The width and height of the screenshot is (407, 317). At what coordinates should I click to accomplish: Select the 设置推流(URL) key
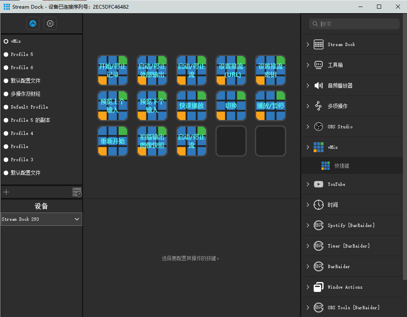click(231, 70)
